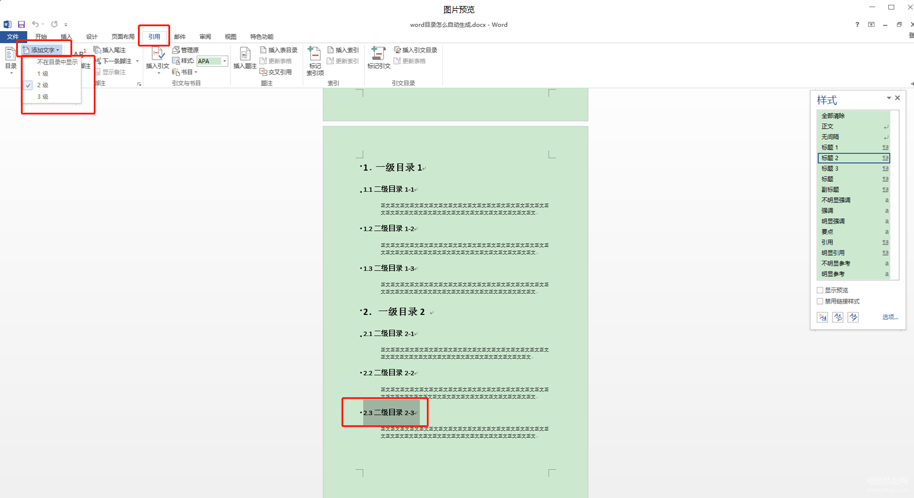Close the 样式 styles pane

click(897, 98)
